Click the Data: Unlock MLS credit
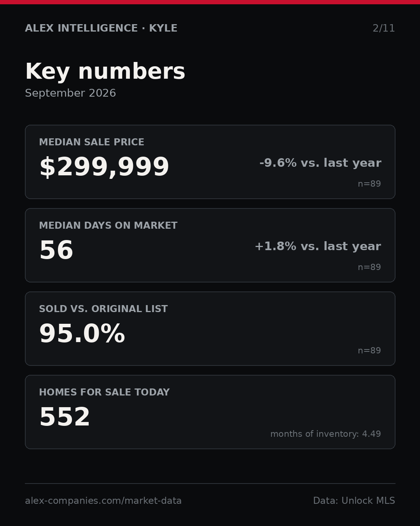The height and width of the screenshot is (526, 420). [354, 501]
